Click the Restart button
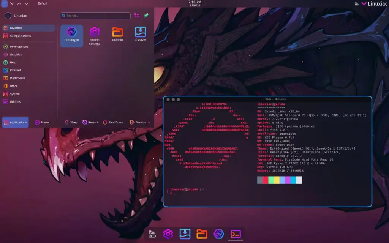The width and height of the screenshot is (389, 243). point(90,122)
